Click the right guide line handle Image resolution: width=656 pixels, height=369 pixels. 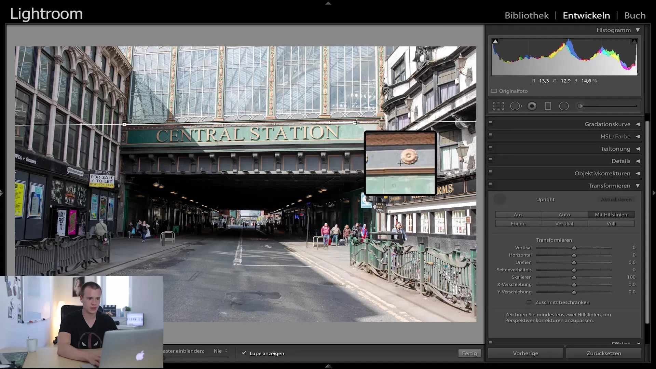[x=356, y=122]
